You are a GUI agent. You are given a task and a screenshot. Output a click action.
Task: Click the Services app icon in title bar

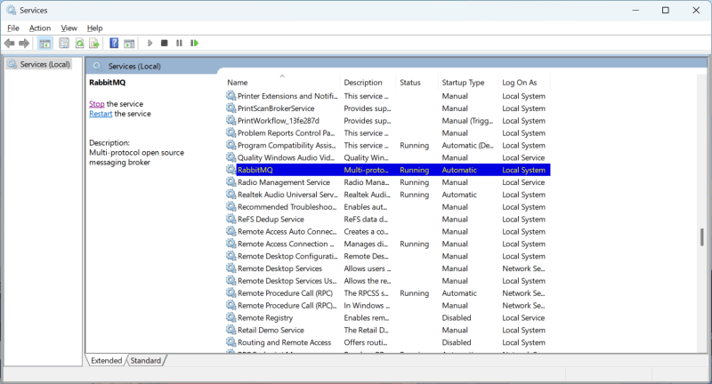point(11,10)
